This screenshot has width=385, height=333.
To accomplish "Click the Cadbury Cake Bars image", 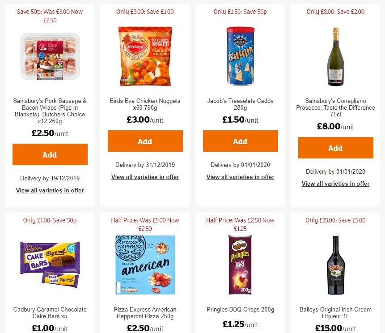I will (50, 264).
